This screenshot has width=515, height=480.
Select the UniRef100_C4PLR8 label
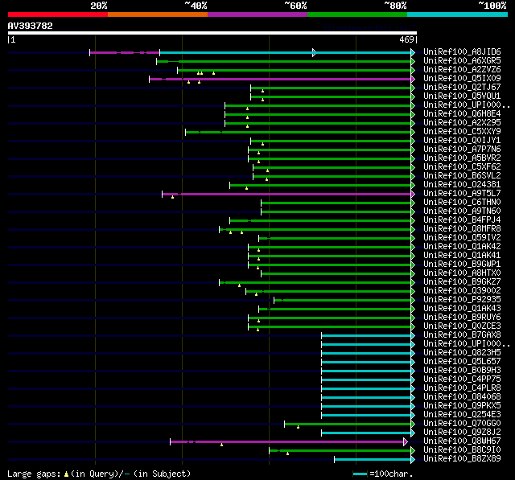462,388
